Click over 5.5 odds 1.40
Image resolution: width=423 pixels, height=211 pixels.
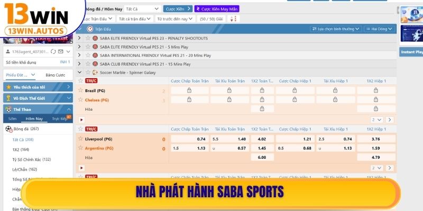pos(229,139)
